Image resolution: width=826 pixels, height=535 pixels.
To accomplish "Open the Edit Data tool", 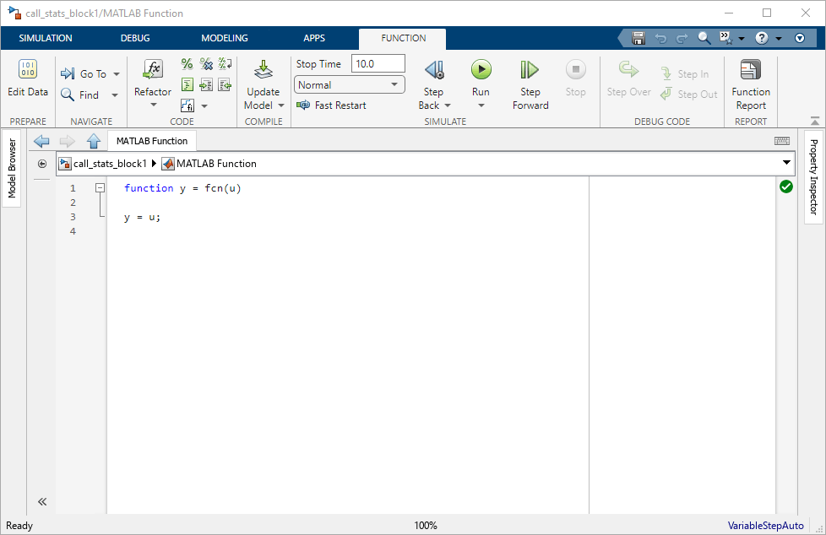I will (27, 82).
